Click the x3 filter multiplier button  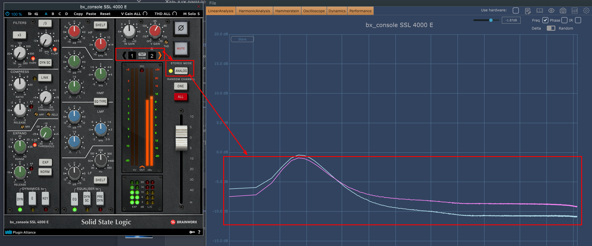(x=19, y=35)
